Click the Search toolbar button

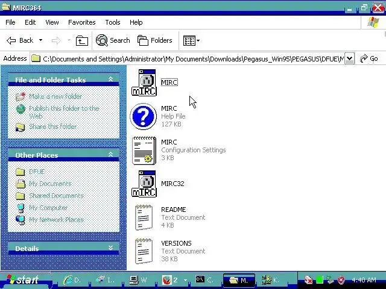[113, 40]
